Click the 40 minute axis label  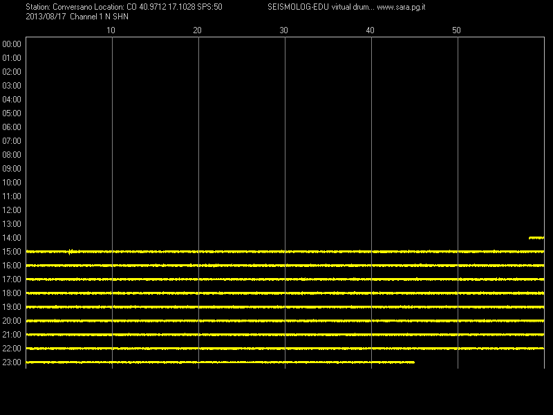(370, 30)
